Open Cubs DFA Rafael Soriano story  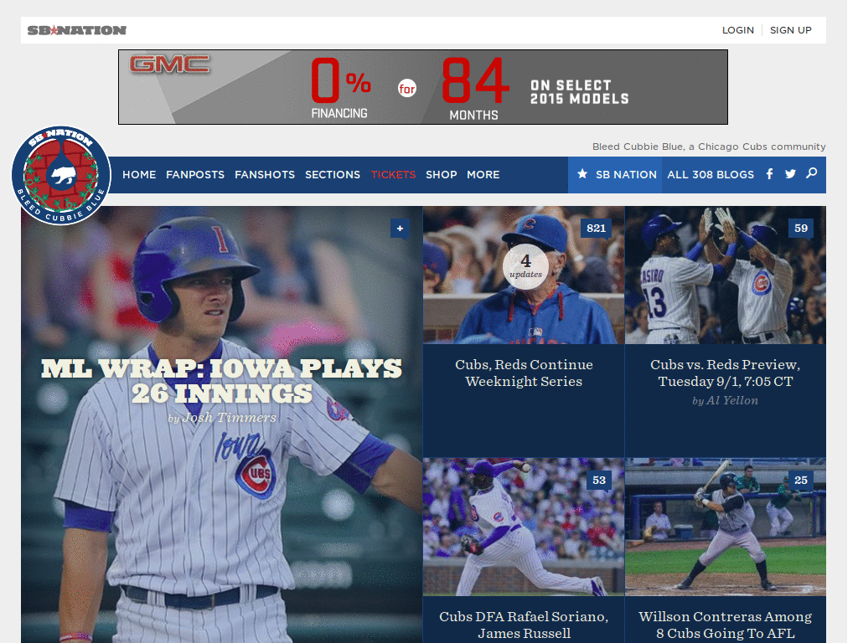(524, 625)
